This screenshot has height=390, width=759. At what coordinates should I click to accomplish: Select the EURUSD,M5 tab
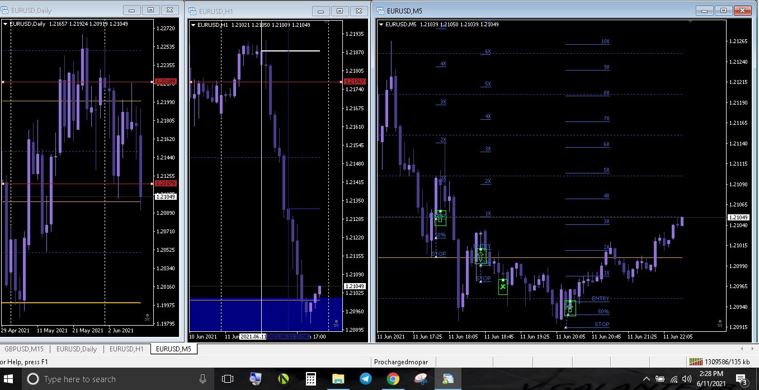click(173, 349)
